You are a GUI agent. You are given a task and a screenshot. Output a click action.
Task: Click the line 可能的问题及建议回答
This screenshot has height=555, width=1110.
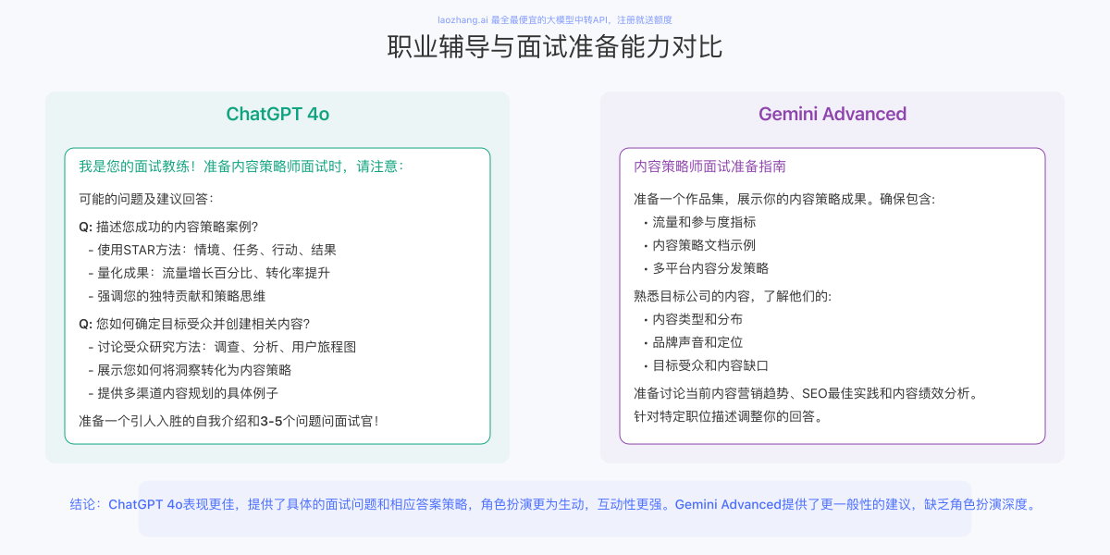(x=147, y=199)
